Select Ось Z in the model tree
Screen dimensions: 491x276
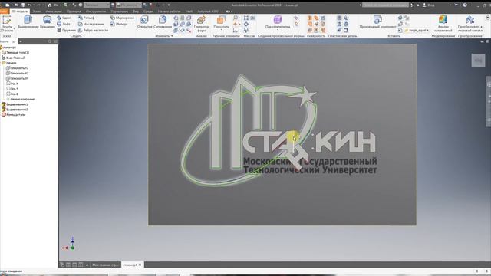coord(12,94)
